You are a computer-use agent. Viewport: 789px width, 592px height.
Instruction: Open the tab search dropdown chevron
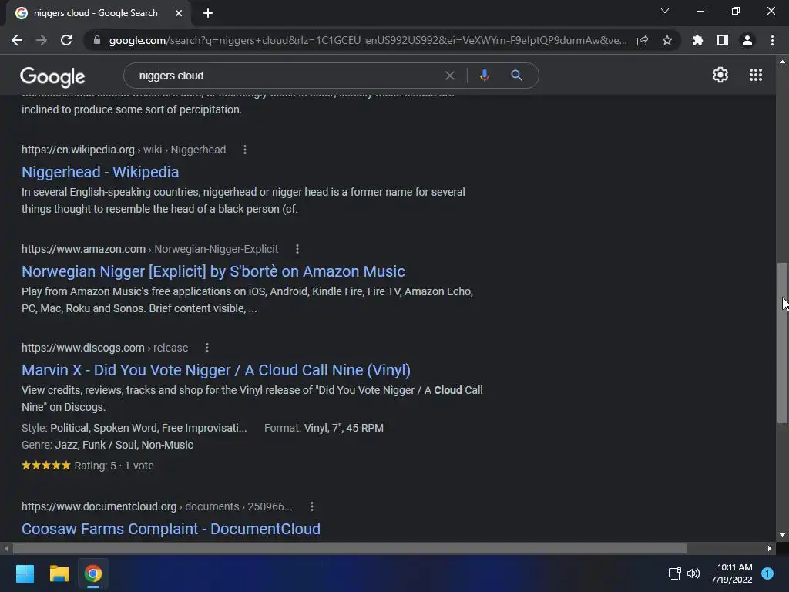click(x=665, y=11)
